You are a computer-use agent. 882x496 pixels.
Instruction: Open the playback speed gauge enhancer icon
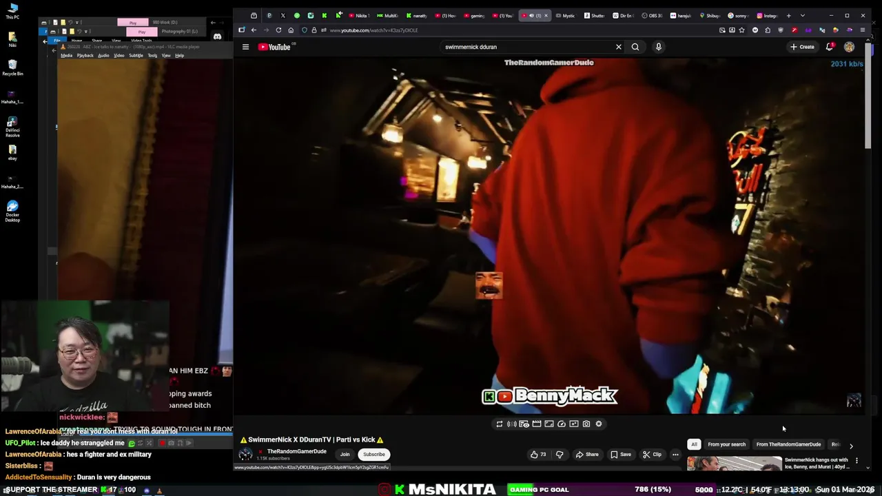tap(562, 424)
